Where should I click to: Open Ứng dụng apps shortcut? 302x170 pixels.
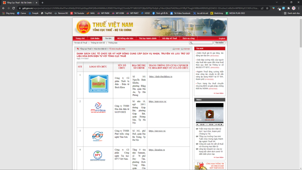(8, 13)
